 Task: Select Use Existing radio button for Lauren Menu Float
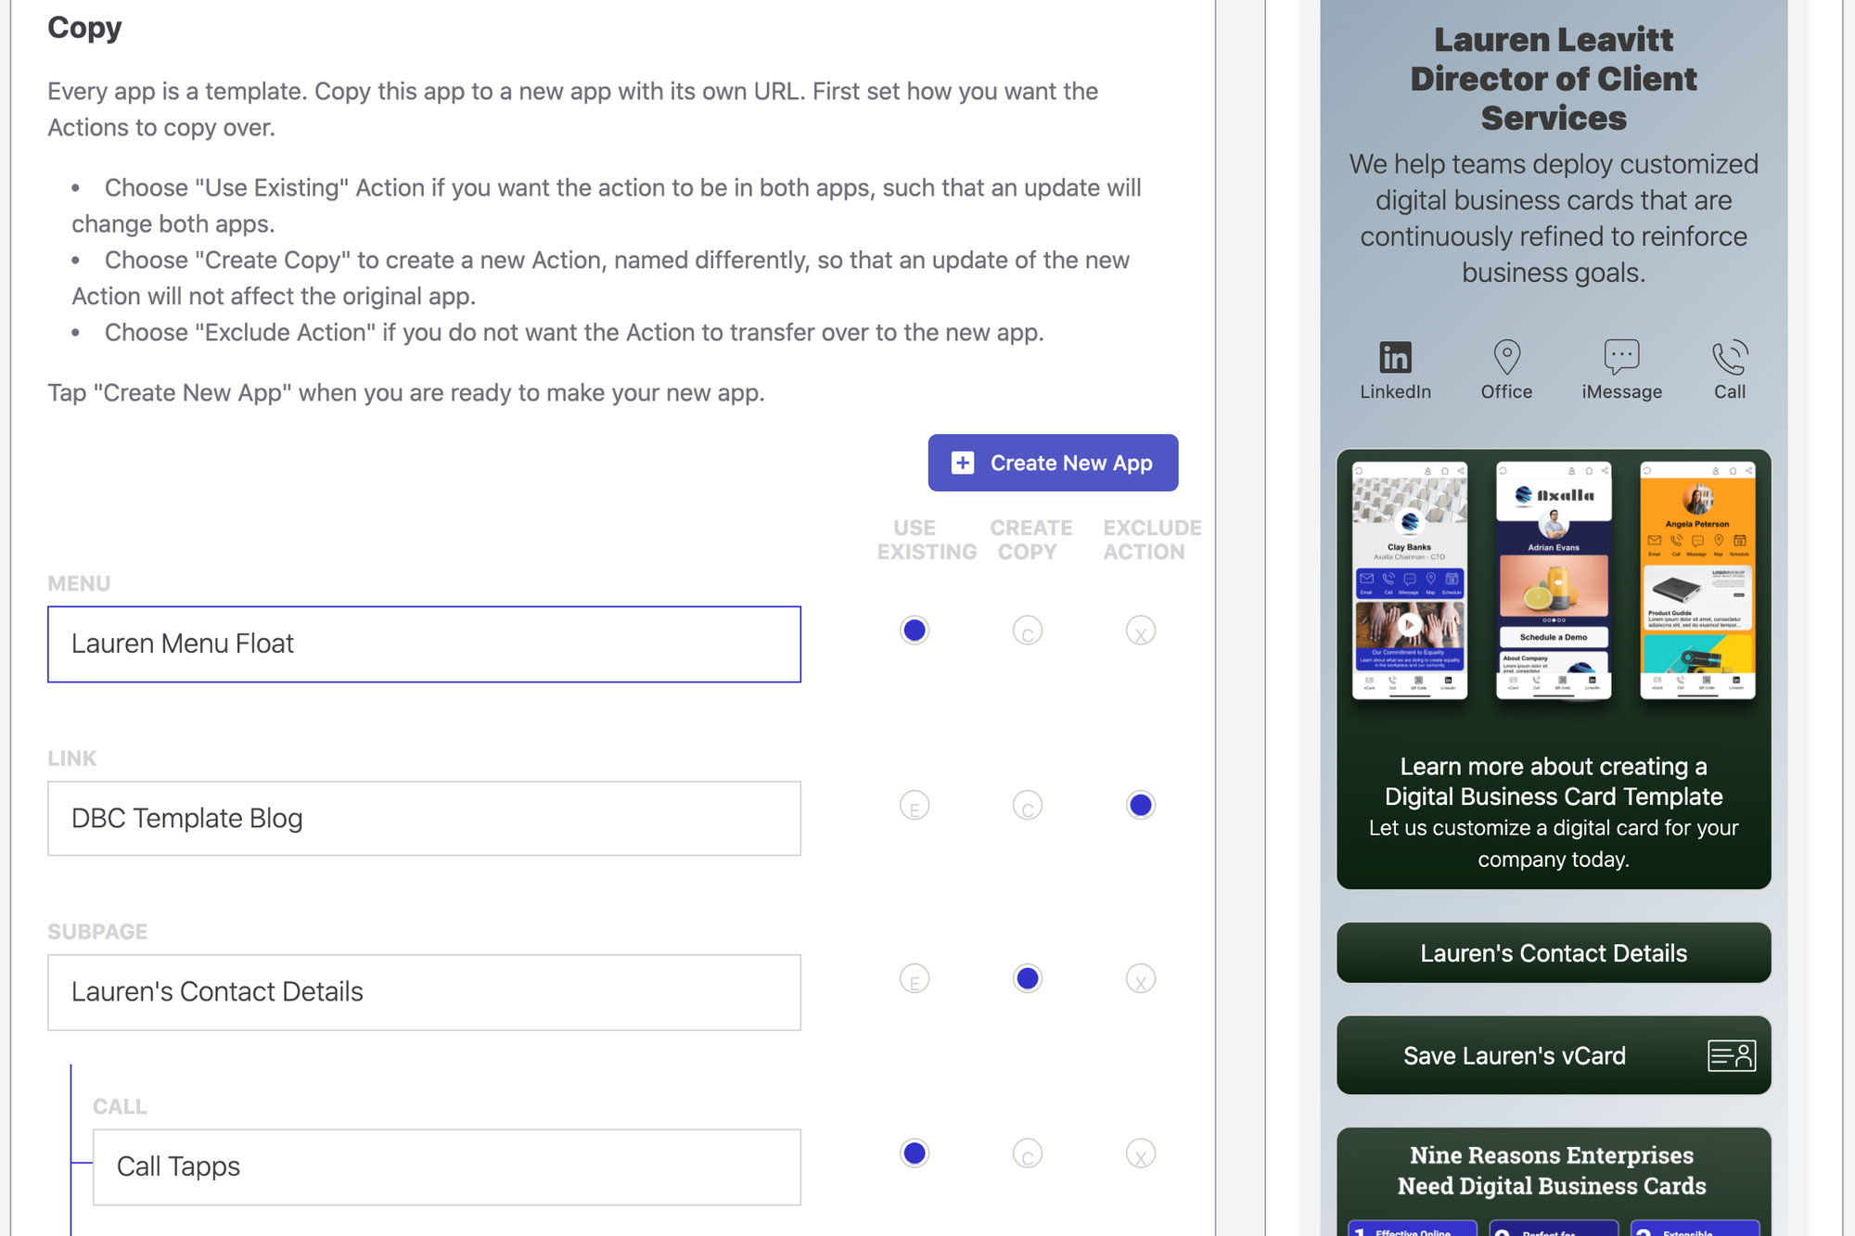click(915, 631)
